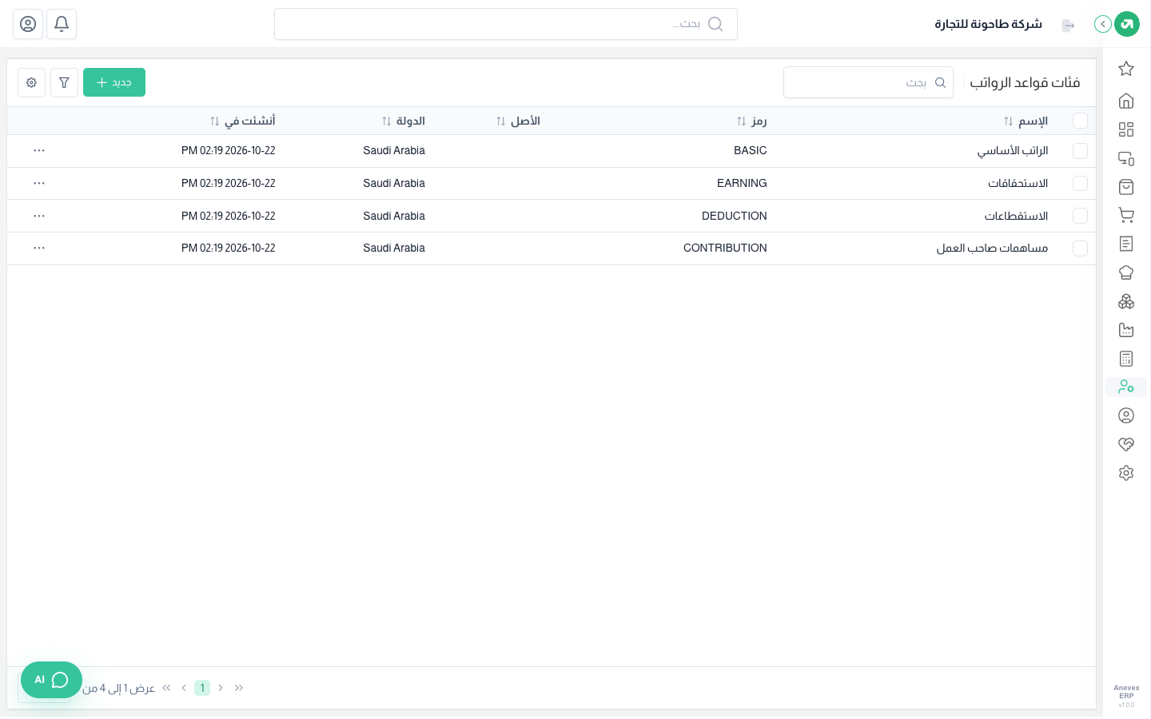Sort by الأصل column
This screenshot has height=719, width=1151.
[518, 121]
